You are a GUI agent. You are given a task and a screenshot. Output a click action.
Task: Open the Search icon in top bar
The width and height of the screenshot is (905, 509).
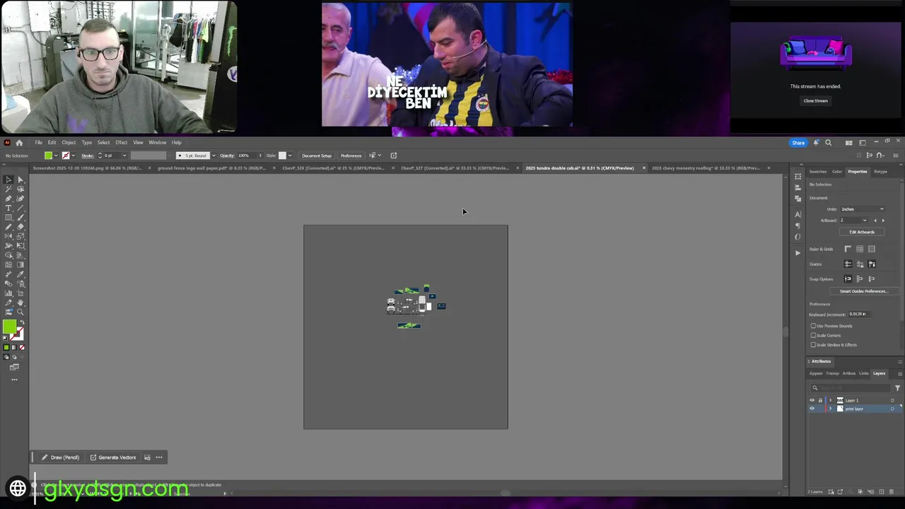coord(829,143)
